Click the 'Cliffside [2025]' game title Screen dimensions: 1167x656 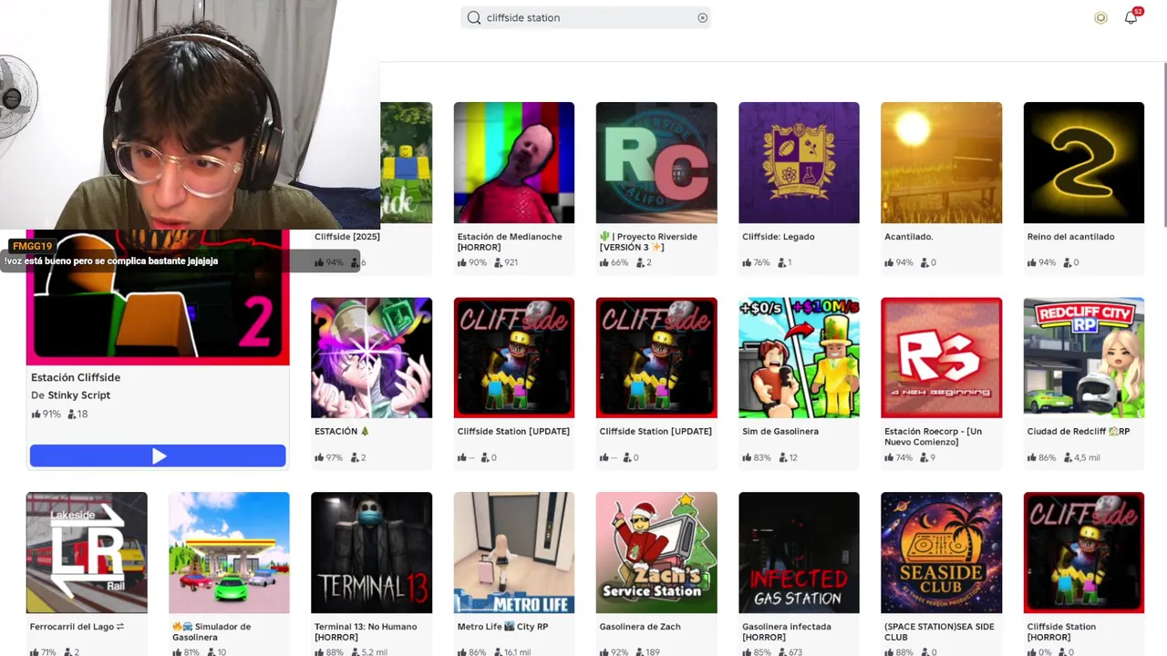347,237
